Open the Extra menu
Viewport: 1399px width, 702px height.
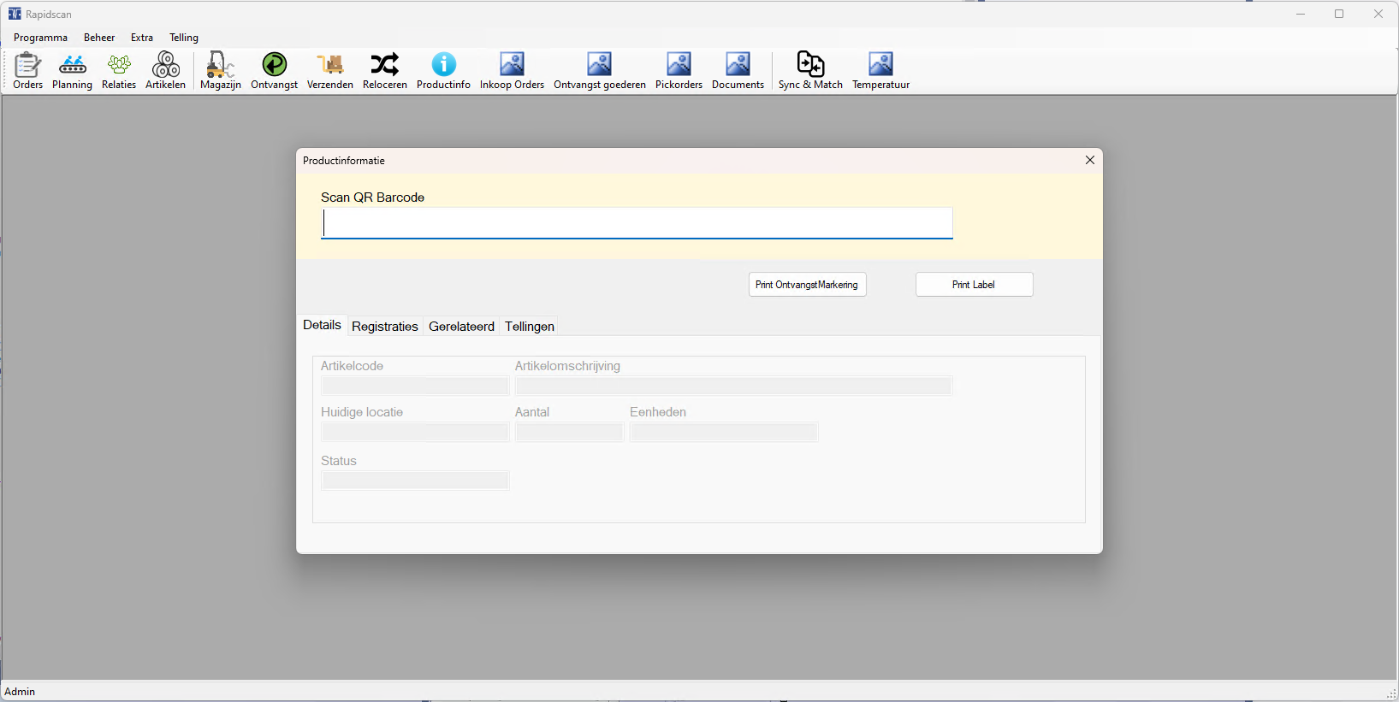coord(142,38)
